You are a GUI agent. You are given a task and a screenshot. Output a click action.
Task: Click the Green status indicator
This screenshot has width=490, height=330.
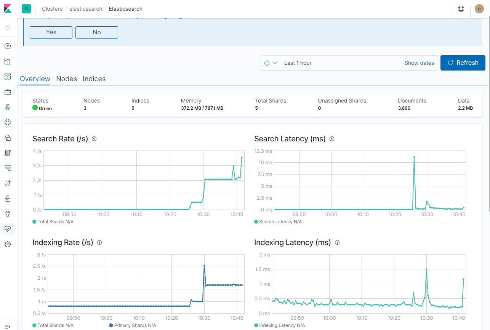point(42,108)
